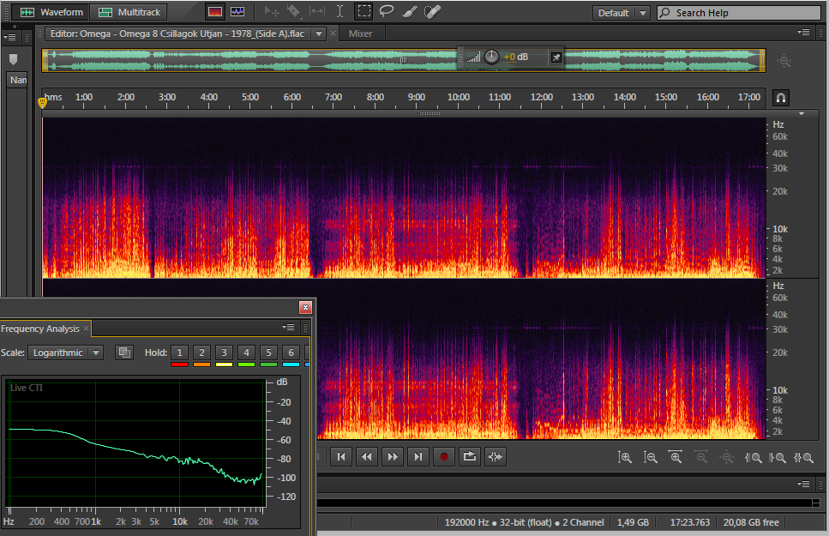Screen dimensions: 829x536
Task: Zoom in at out point
Action: point(778,458)
